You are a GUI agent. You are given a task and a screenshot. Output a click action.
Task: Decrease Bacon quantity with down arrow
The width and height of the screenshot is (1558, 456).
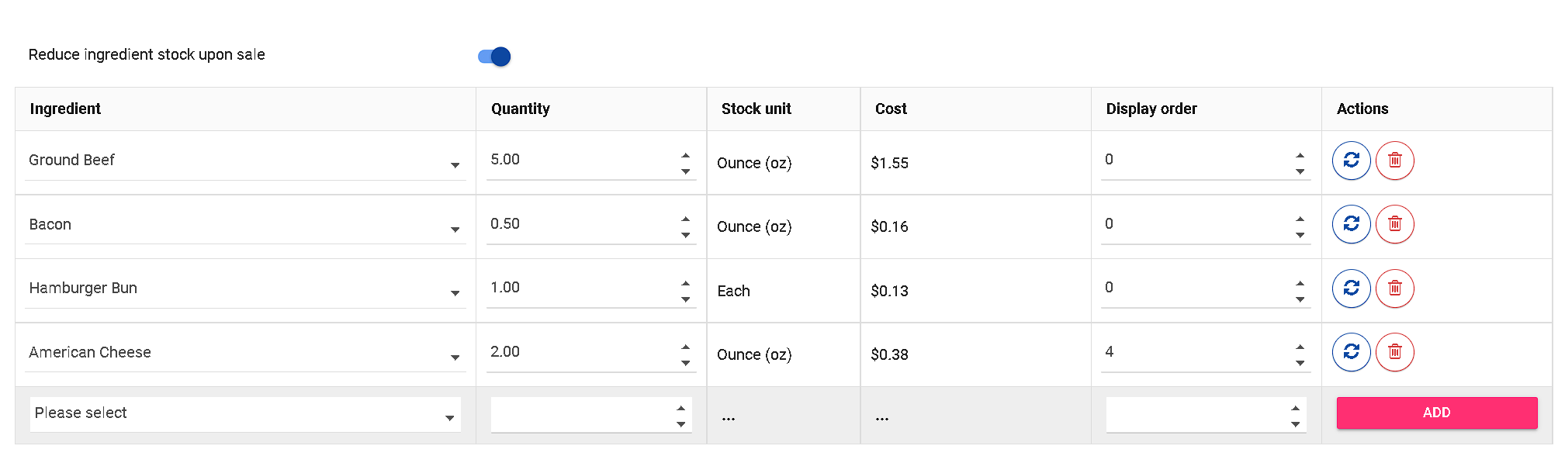(686, 235)
